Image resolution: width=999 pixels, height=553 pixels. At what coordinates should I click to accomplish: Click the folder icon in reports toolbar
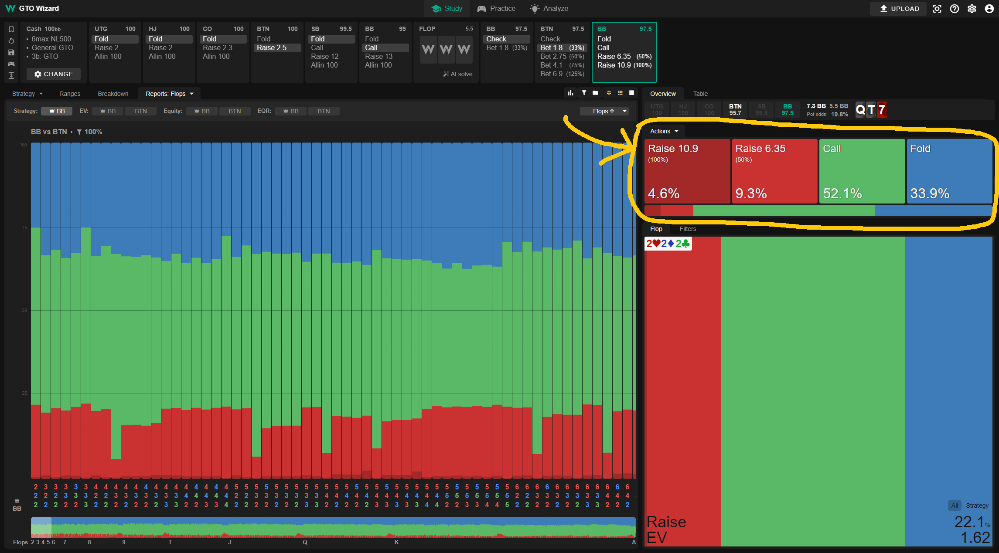(595, 93)
